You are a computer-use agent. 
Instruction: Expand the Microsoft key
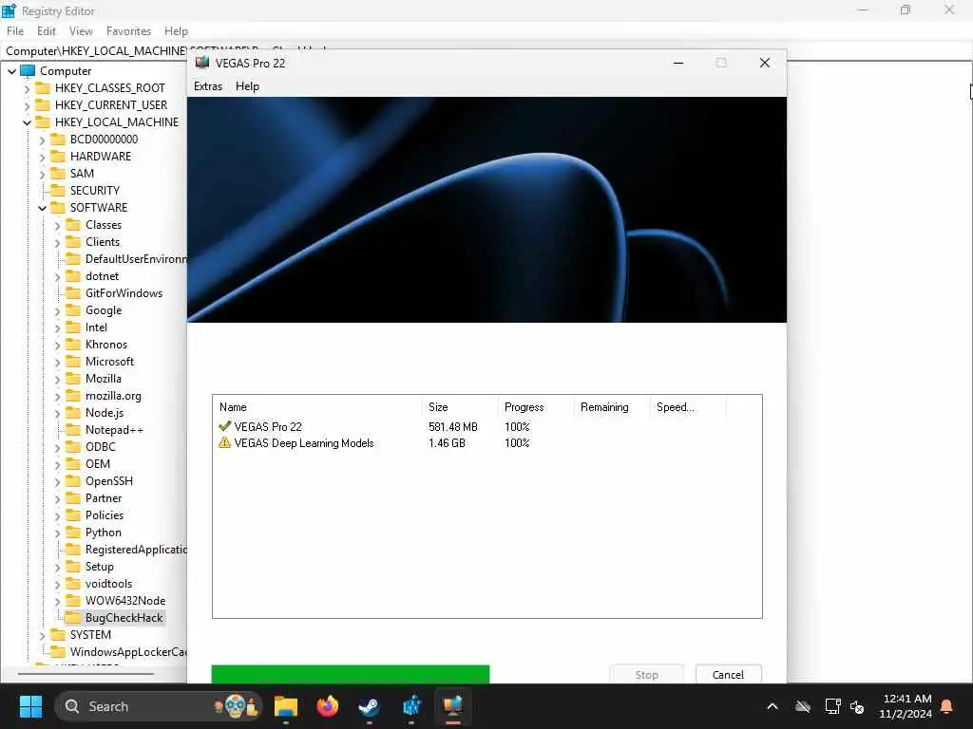click(58, 362)
